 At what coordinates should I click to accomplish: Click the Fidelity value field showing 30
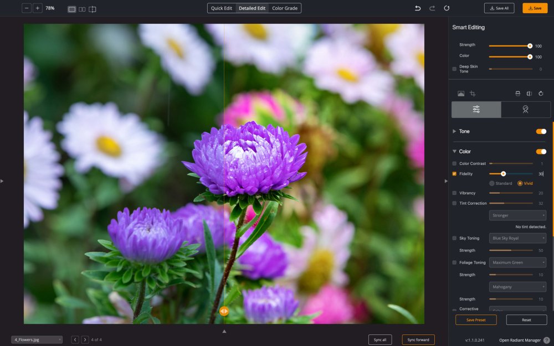point(541,174)
